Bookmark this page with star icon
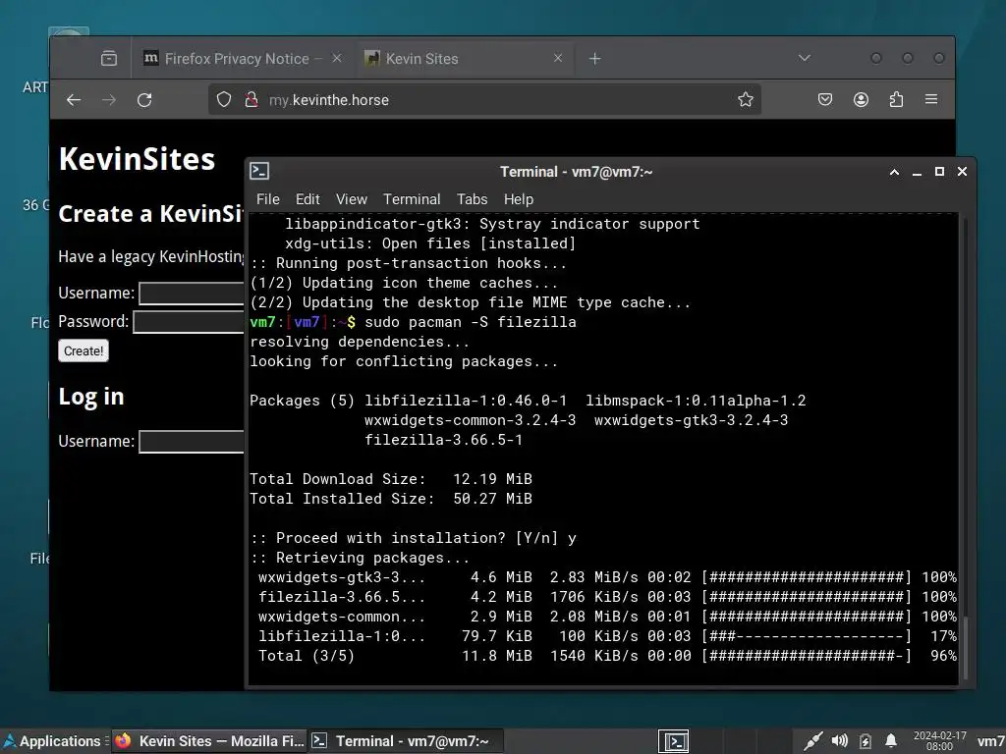Image resolution: width=1006 pixels, height=754 pixels. 745,99
